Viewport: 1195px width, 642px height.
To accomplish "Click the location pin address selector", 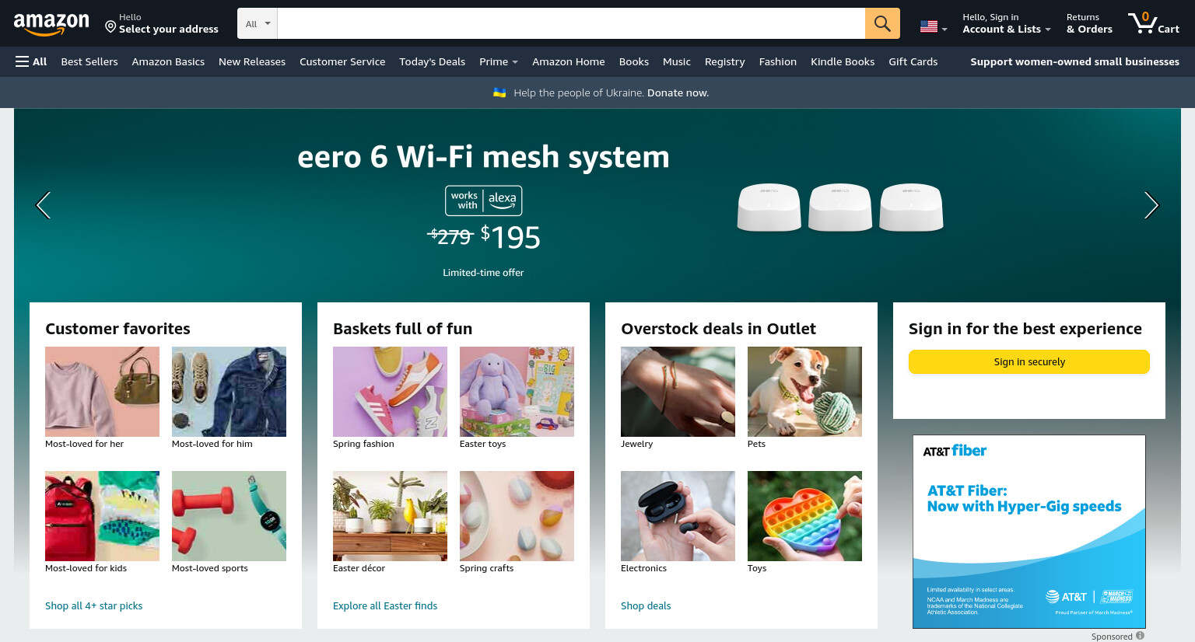I will [162, 23].
